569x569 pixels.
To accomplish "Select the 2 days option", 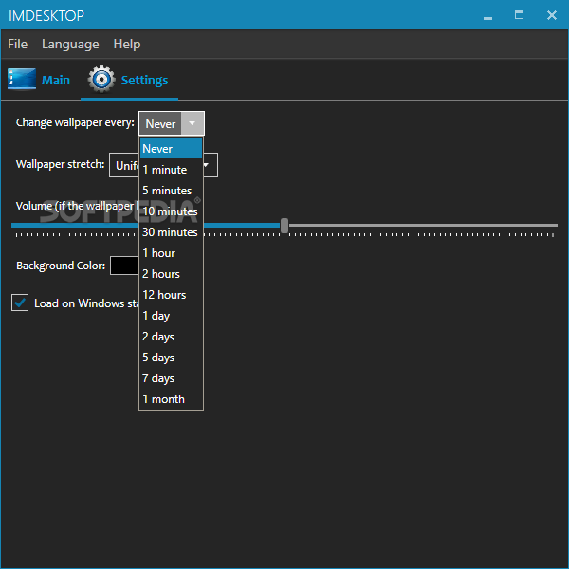I will 171,337.
